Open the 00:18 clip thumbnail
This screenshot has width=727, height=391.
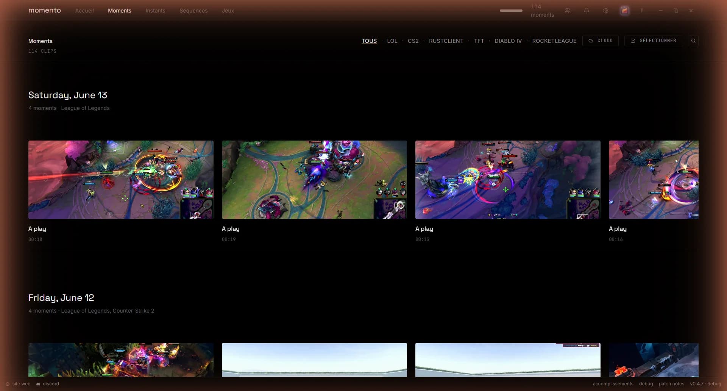(x=121, y=180)
